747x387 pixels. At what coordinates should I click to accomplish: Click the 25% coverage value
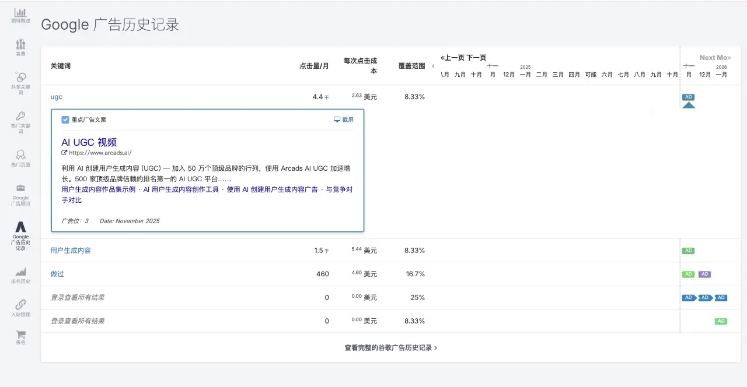pos(418,297)
